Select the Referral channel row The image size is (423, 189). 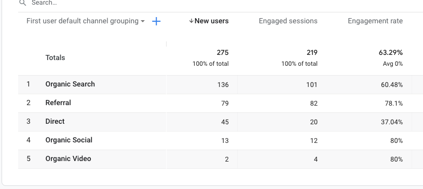point(221,103)
